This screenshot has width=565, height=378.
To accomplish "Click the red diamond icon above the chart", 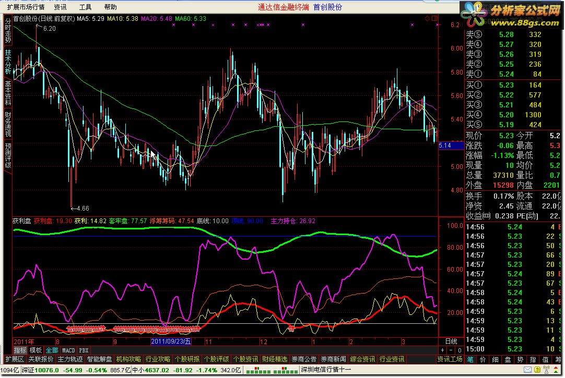I will point(427,18).
